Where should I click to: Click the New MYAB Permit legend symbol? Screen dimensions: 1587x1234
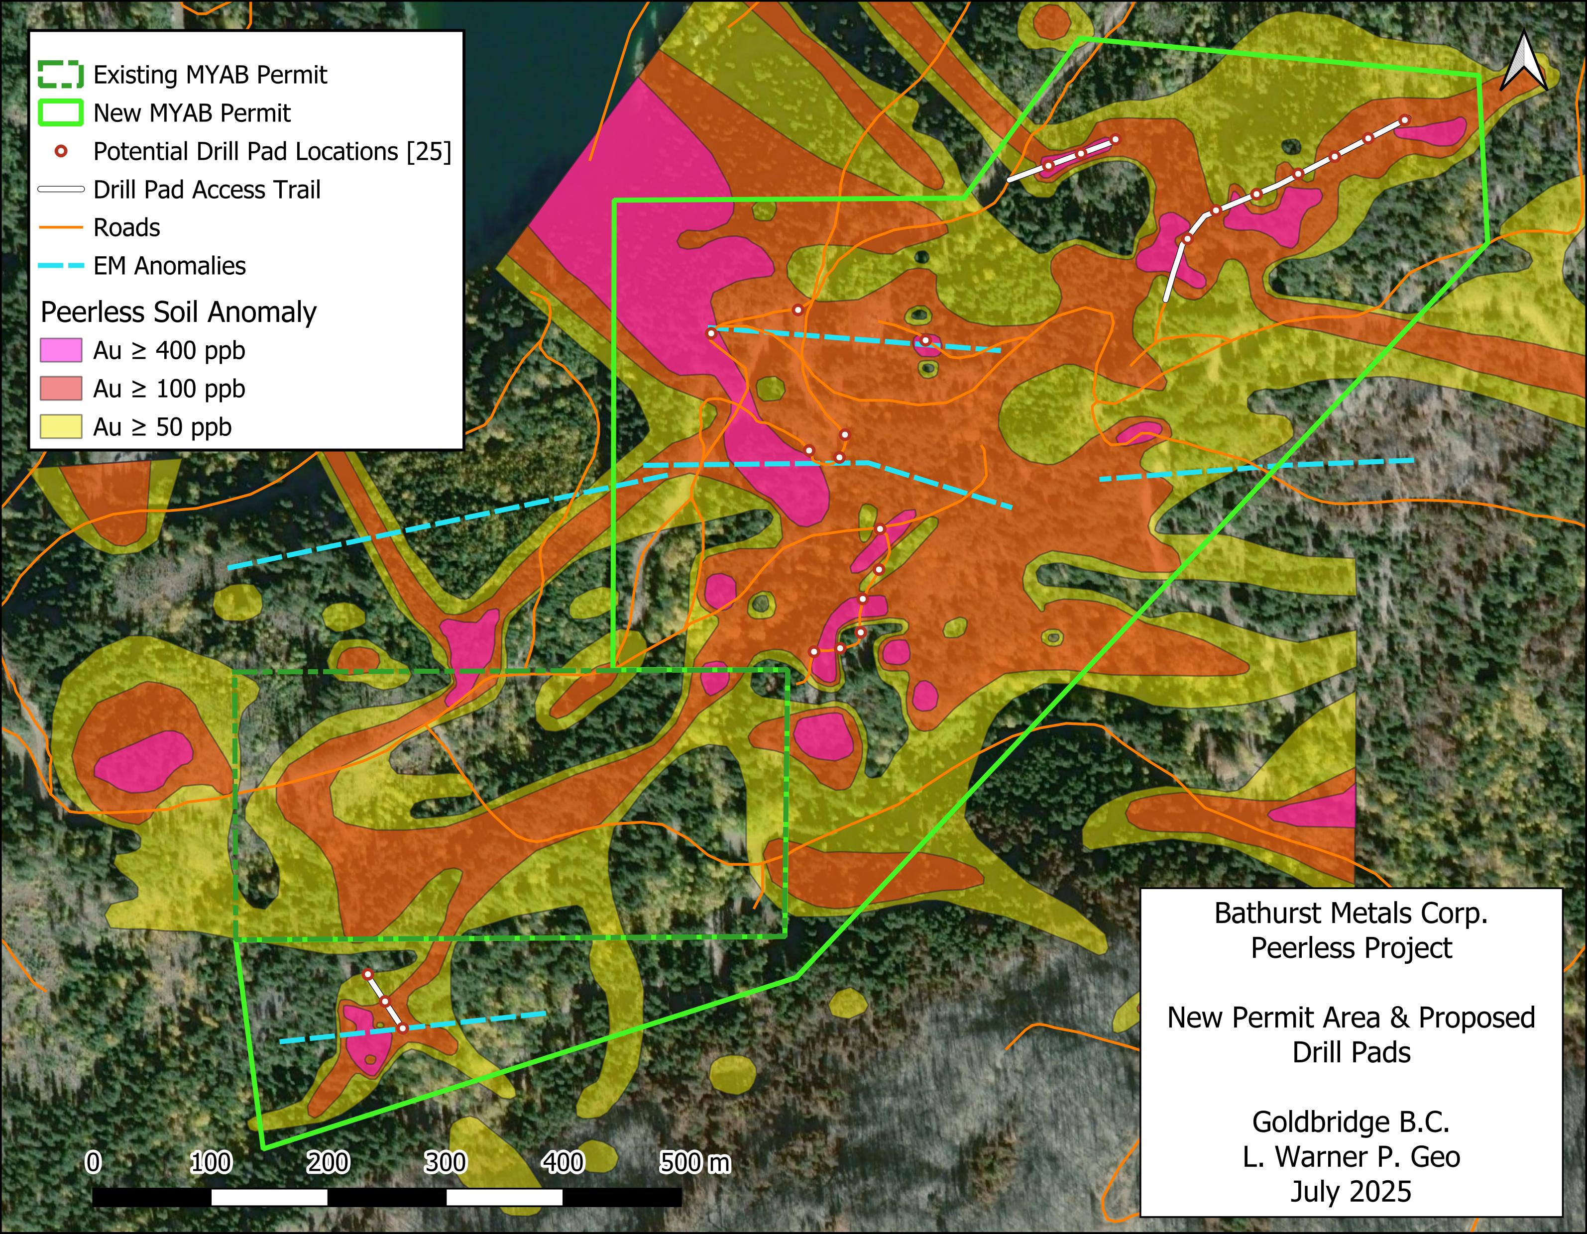tap(61, 113)
